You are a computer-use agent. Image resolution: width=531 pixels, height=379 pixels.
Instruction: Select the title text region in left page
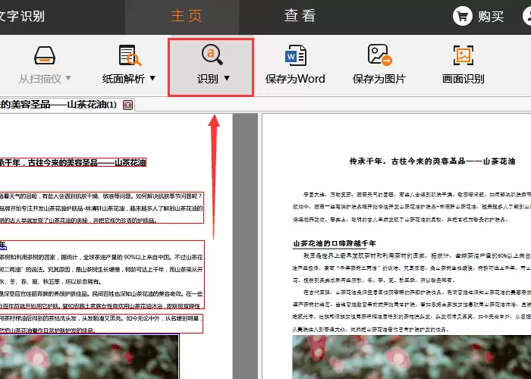click(73, 162)
